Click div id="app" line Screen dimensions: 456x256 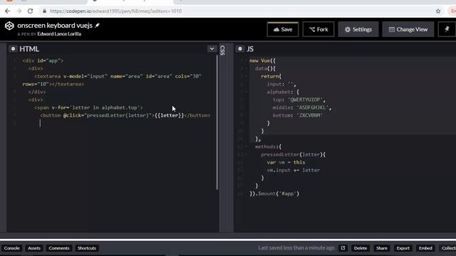pos(43,60)
